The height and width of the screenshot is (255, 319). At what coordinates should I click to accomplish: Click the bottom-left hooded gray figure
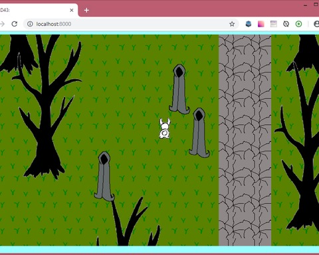pos(104,177)
